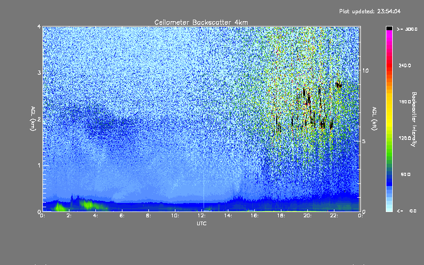The height and width of the screenshot is (265, 424).
Task: Click the '<= 0.0' colorbar label
Action: pyautogui.click(x=407, y=211)
